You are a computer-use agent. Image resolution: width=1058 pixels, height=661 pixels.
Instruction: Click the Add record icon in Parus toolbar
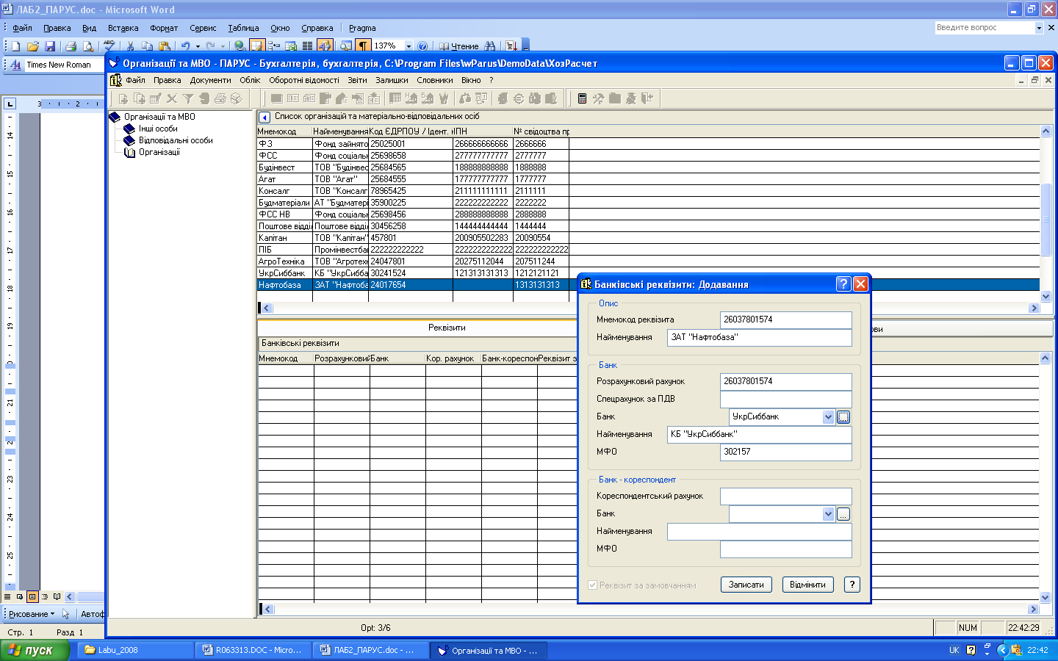[x=123, y=98]
